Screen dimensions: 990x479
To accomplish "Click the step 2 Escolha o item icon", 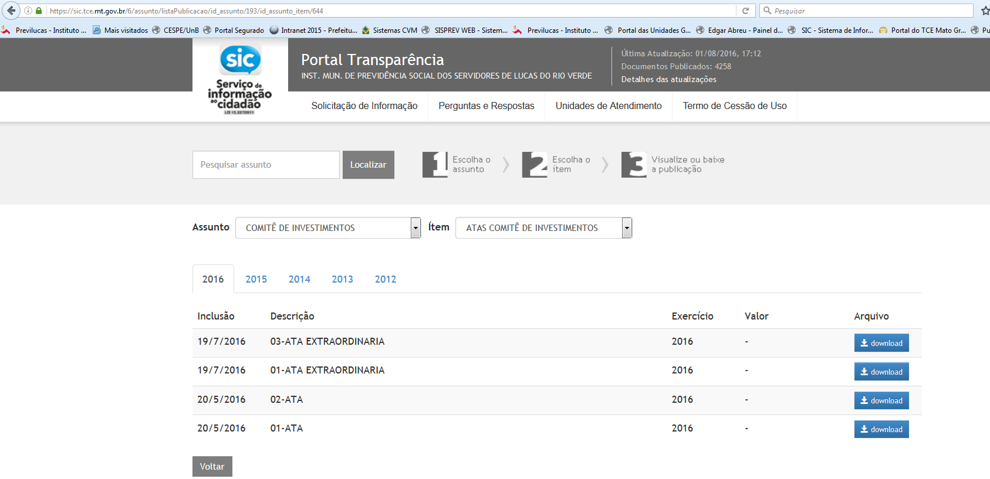I will (x=534, y=165).
